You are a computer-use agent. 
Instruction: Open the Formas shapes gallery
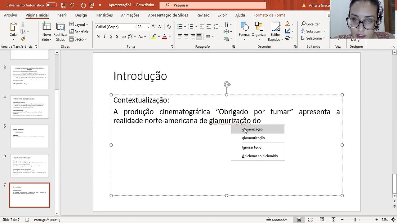(x=244, y=31)
